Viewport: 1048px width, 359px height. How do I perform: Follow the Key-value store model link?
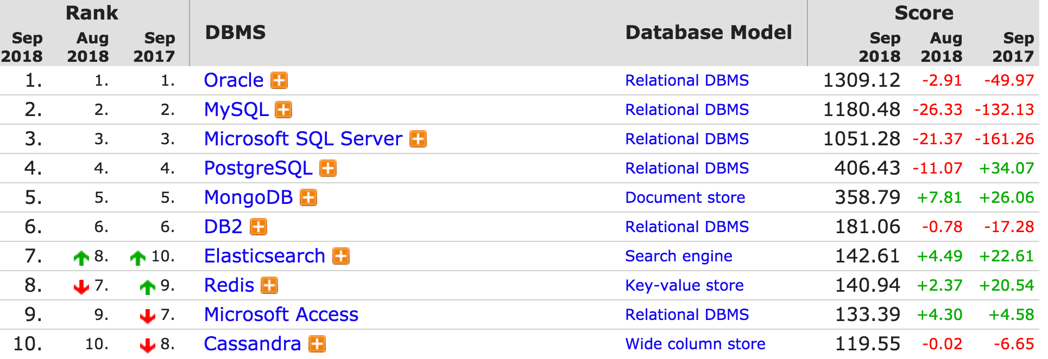point(685,285)
